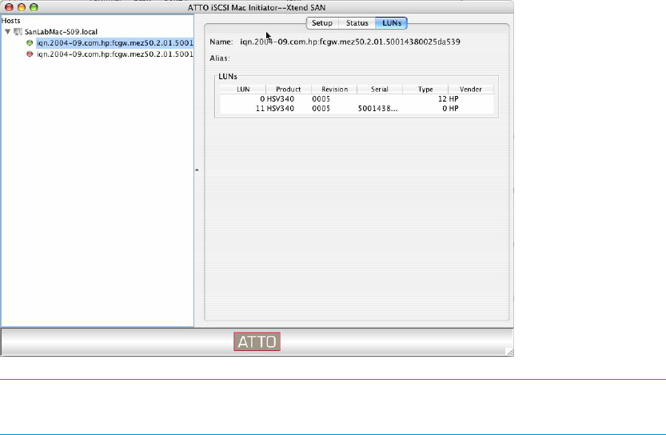Click revision 0005 in LUN 11 row
The image size is (666, 435).
321,108
